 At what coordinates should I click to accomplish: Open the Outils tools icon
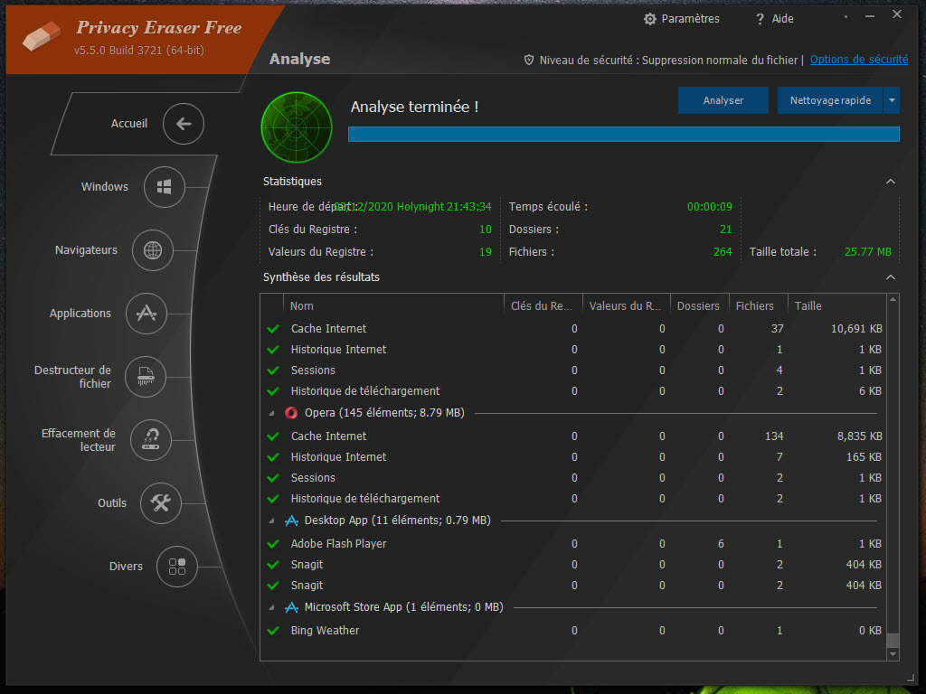(161, 503)
